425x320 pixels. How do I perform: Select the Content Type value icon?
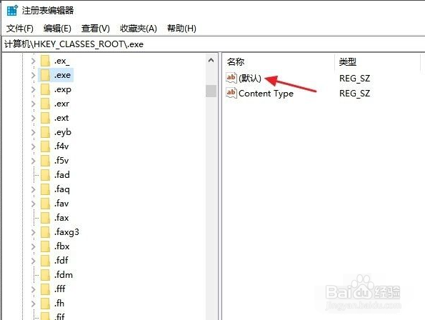(231, 93)
